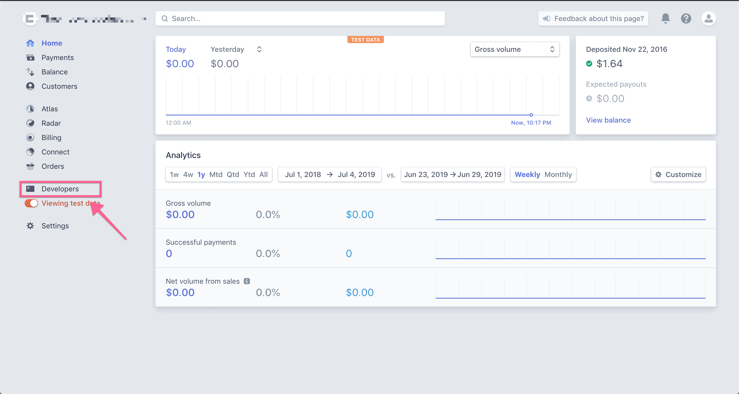Viewport: 739px width, 394px height.
Task: Click the megaphone icon in feedback button
Action: point(546,18)
